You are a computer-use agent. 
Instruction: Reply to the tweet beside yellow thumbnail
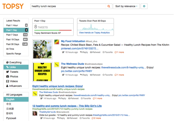(x=84, y=75)
